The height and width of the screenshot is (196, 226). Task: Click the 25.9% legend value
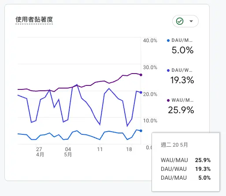[181, 110]
